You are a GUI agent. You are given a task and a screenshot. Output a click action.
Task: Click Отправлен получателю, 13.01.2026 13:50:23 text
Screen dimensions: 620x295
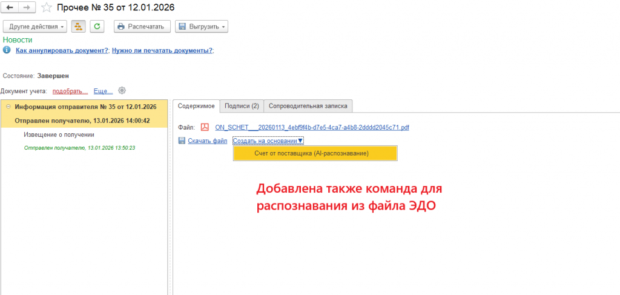[80, 148]
